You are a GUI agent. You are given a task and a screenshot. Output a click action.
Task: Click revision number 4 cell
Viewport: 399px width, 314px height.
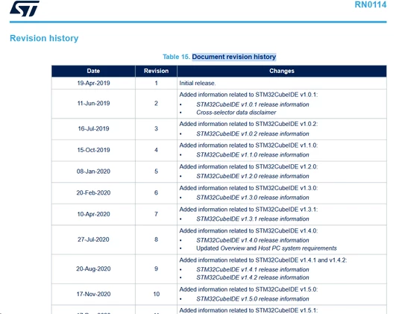[156, 150]
